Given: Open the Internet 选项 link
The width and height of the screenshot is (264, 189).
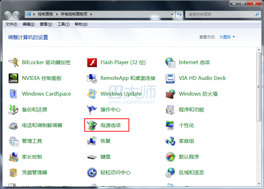Looking at the screenshot, I should [194, 62].
